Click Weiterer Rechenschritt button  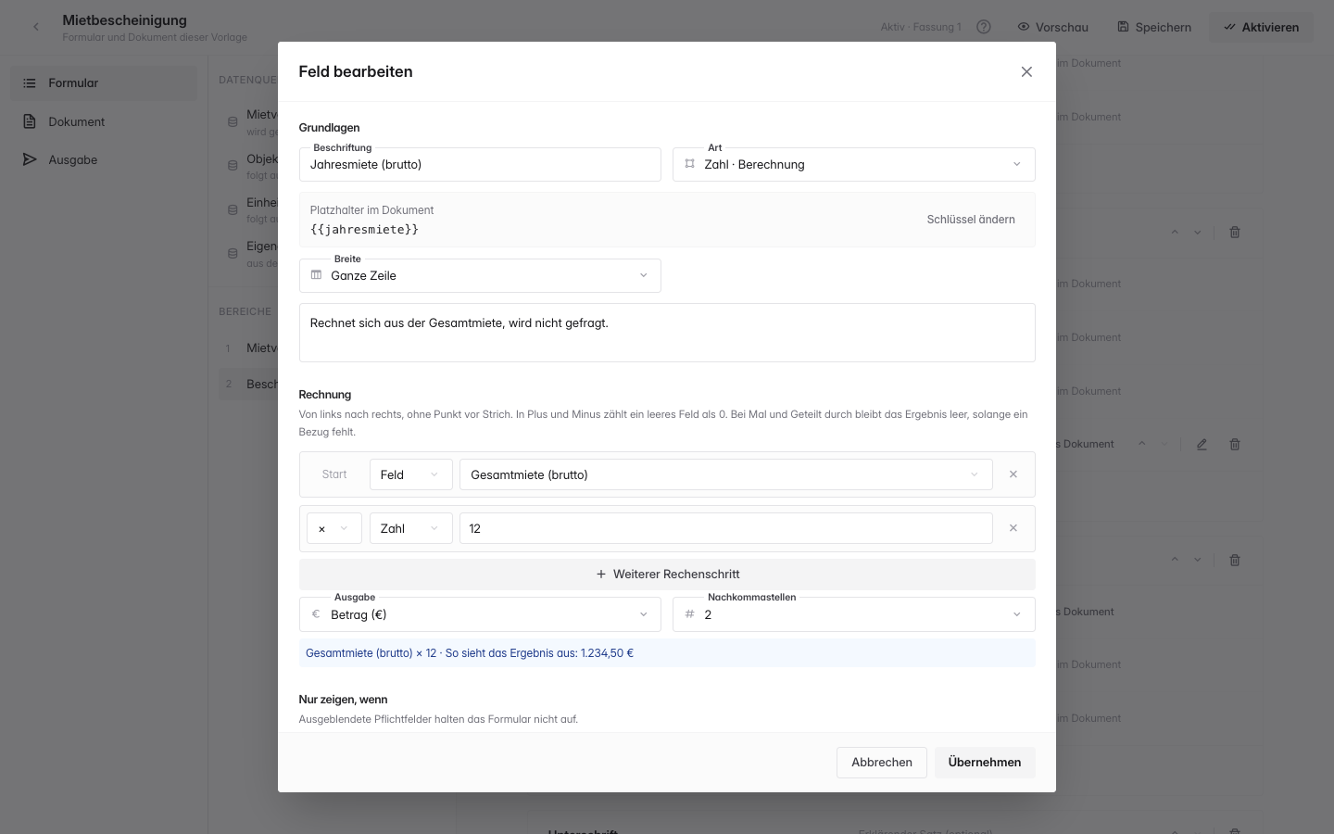pyautogui.click(x=667, y=575)
